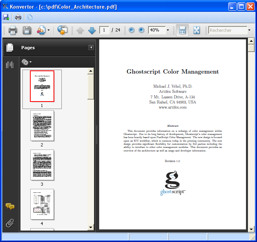Click the globe web-conference icon
The height and width of the screenshot is (242, 257).
(62, 30)
